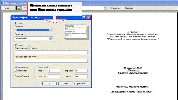Click the снизу margin field
Image resolution: width=178 pixels, height=100 pixels.
(81, 76)
